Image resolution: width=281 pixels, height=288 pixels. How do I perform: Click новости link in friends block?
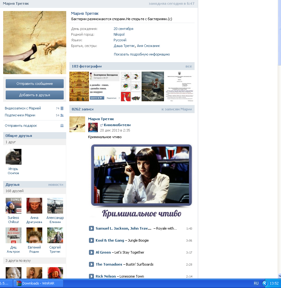(x=56, y=185)
